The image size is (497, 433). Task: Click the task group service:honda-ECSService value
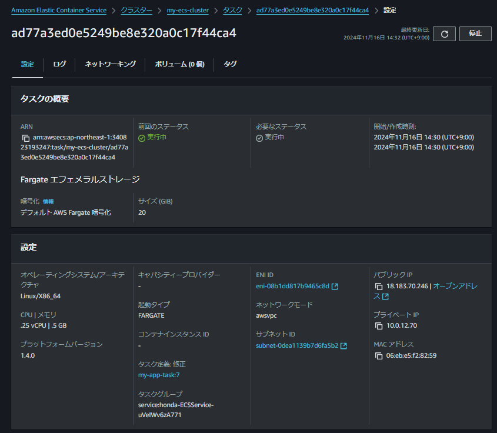(x=176, y=410)
